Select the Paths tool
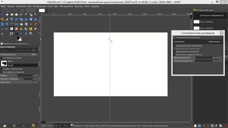 point(12,34)
